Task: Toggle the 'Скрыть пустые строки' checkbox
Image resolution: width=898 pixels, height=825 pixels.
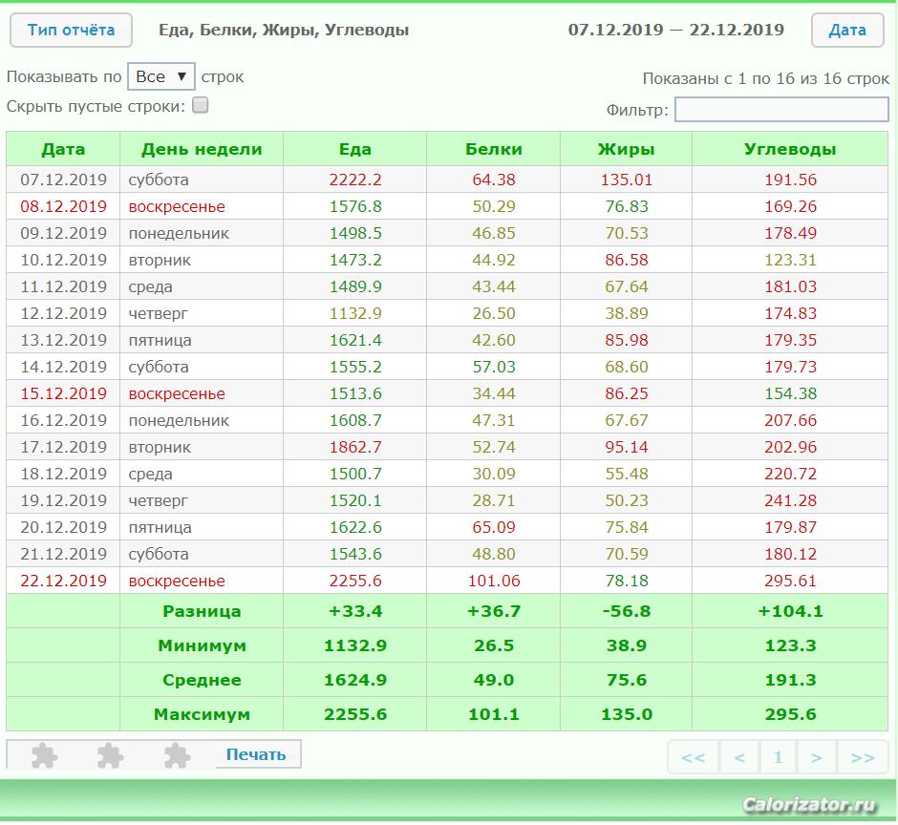Action: pyautogui.click(x=201, y=105)
